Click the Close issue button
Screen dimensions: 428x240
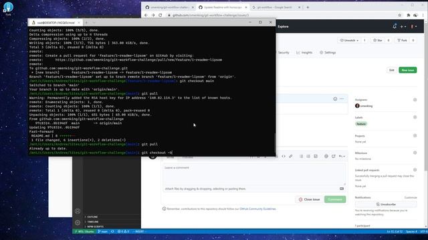pyautogui.click(x=309, y=199)
